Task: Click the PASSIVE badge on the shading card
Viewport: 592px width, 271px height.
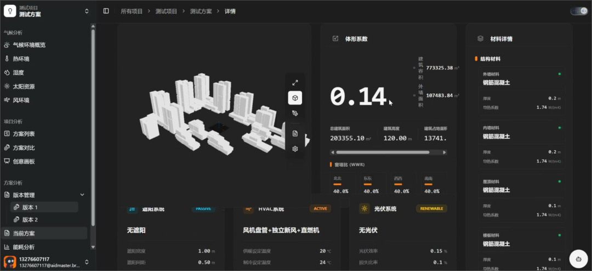Action: 203,209
